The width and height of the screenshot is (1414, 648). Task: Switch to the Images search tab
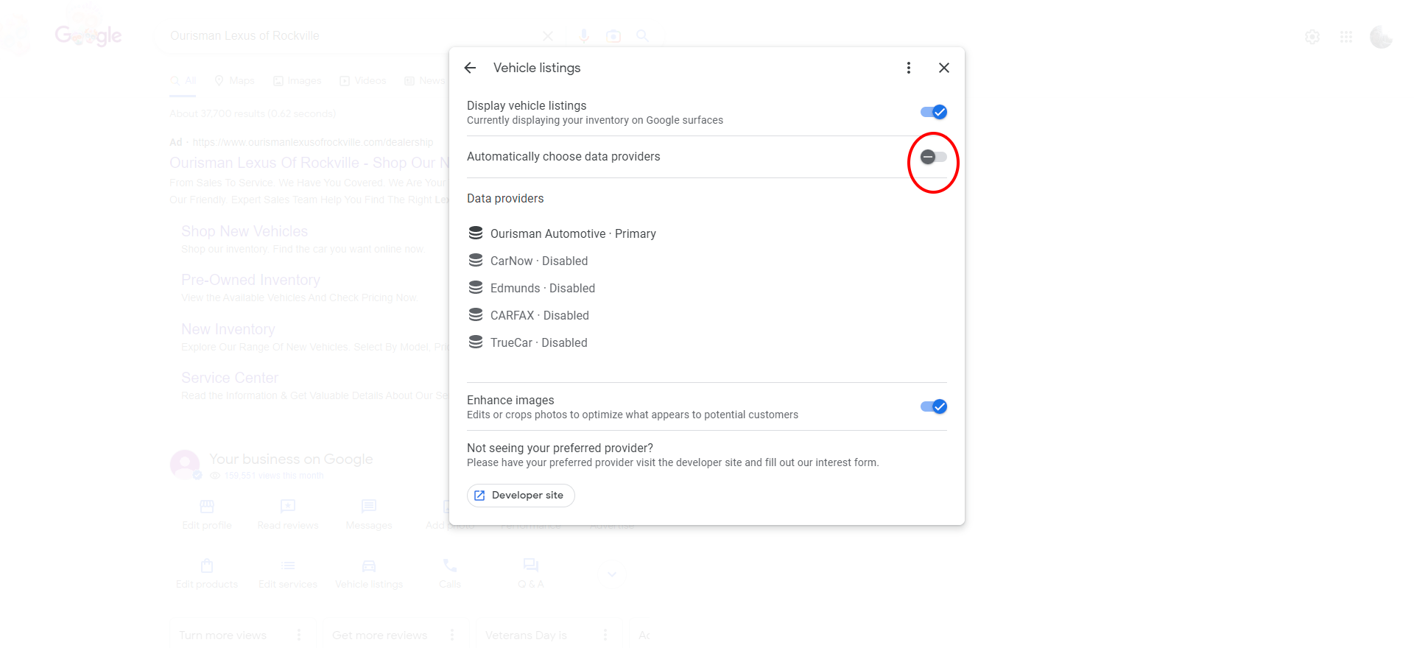[x=297, y=81]
